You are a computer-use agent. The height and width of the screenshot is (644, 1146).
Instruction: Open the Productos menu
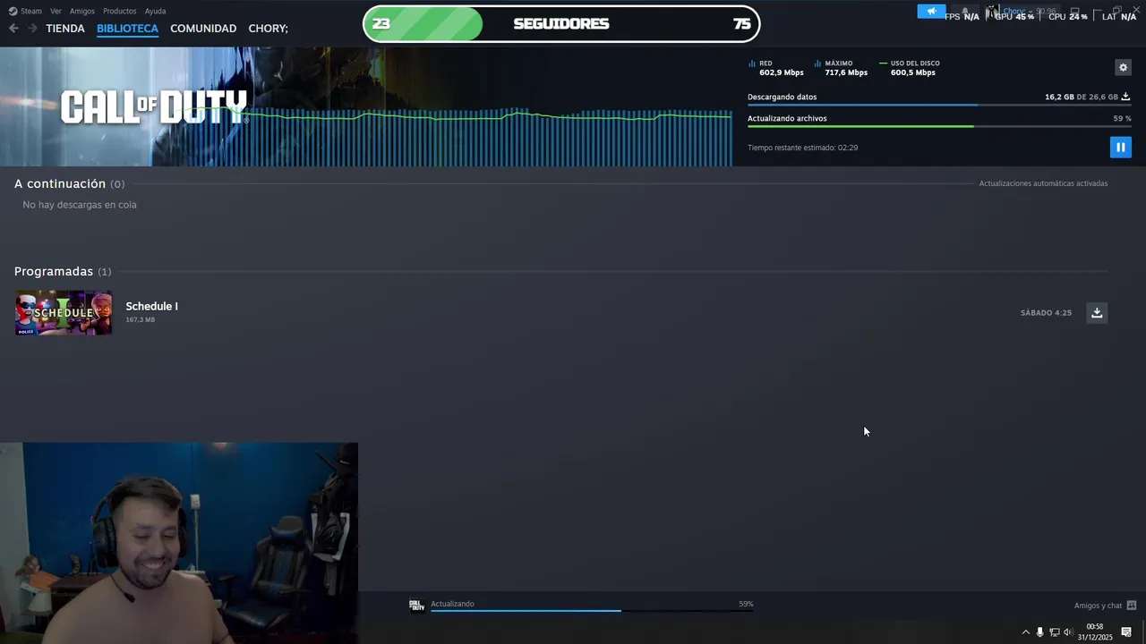point(119,11)
